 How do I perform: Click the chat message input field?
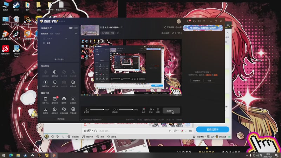pos(133,131)
